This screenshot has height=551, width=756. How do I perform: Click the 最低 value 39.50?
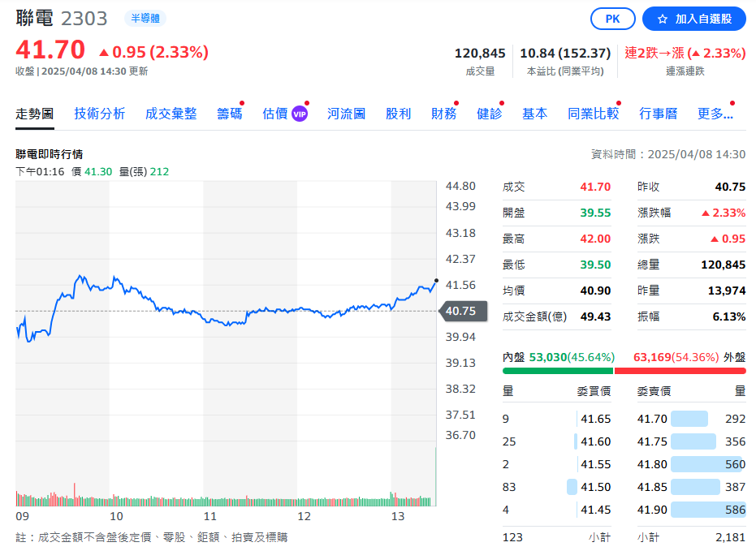[595, 265]
